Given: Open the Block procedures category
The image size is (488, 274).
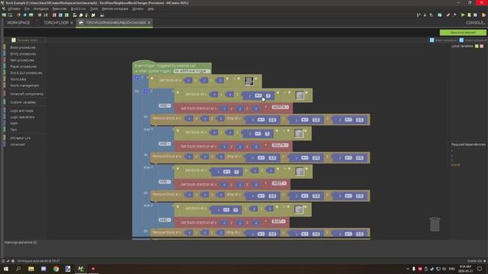Looking at the screenshot, I should click(x=23, y=47).
